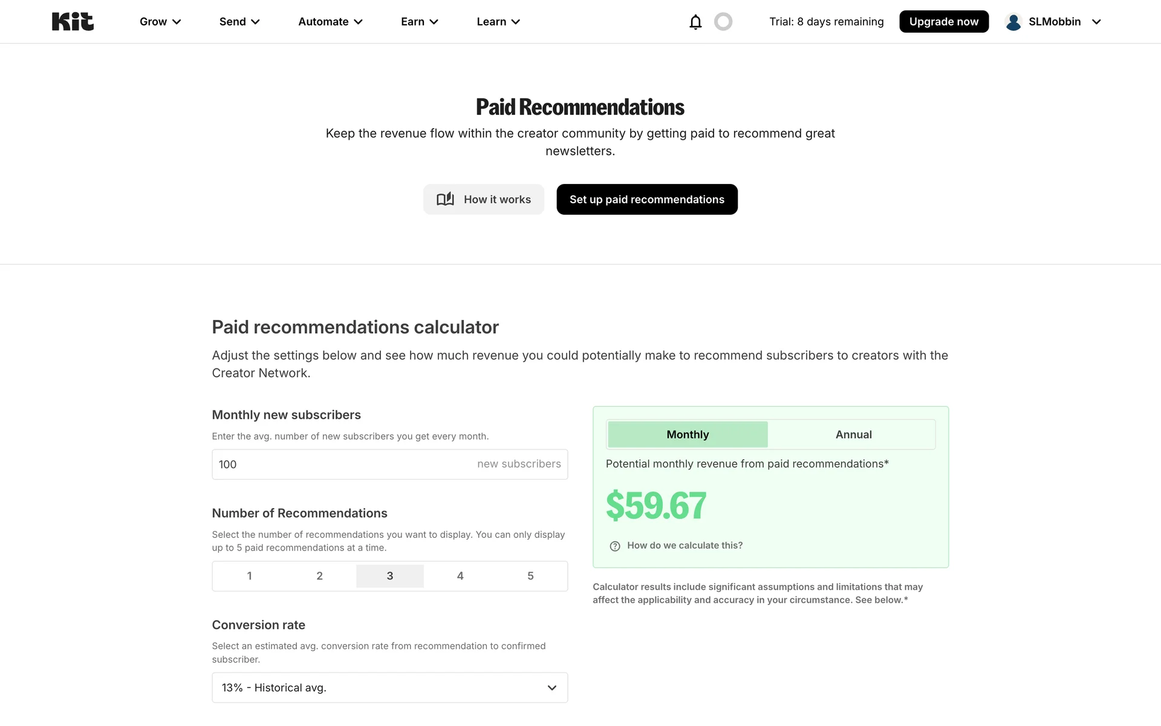This screenshot has width=1161, height=726.
Task: Choose 5 recommendations option
Action: [530, 576]
